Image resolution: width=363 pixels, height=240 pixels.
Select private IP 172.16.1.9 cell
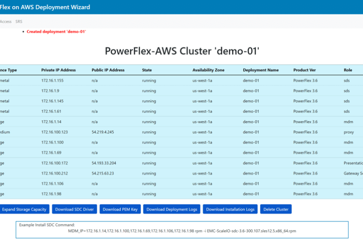[50, 91]
